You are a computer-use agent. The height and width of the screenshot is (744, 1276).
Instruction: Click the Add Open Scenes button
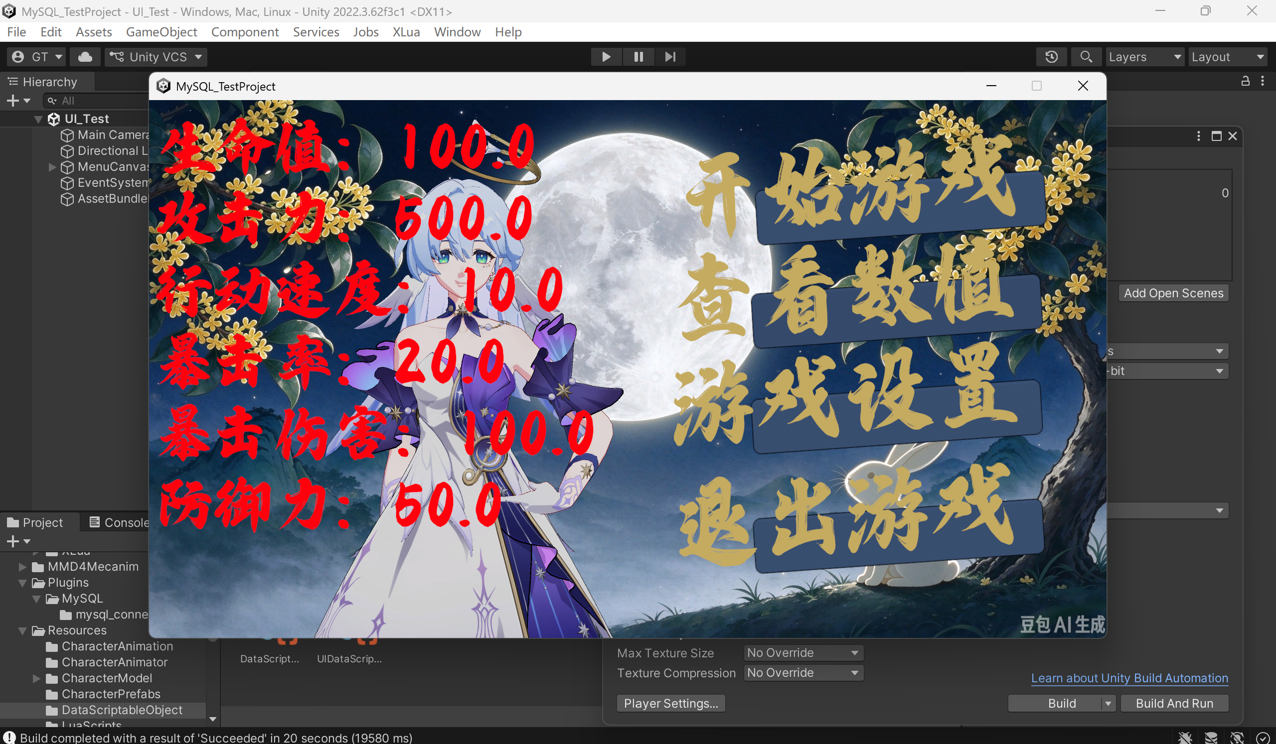[1174, 293]
